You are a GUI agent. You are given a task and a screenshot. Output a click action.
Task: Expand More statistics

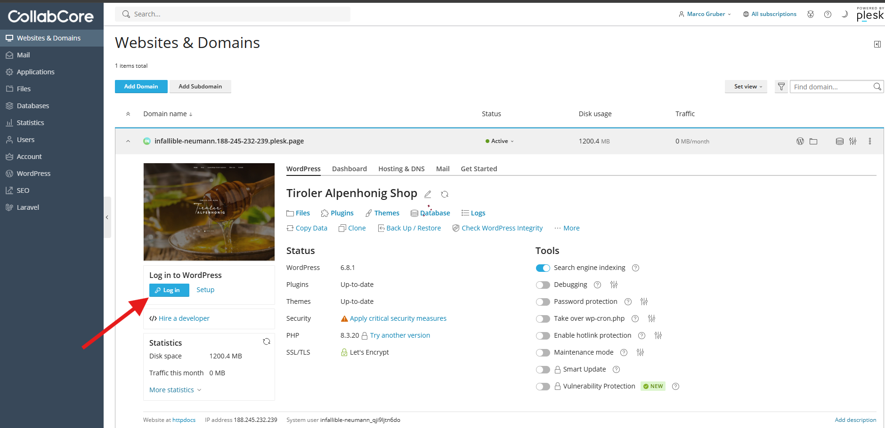tap(175, 390)
